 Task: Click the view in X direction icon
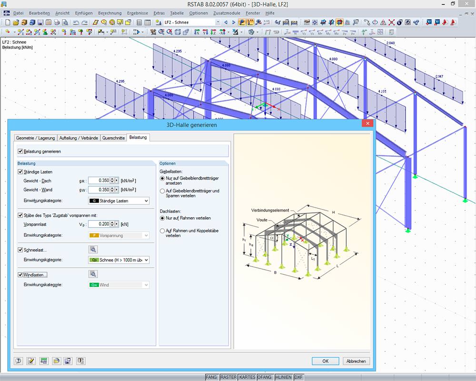197,32
